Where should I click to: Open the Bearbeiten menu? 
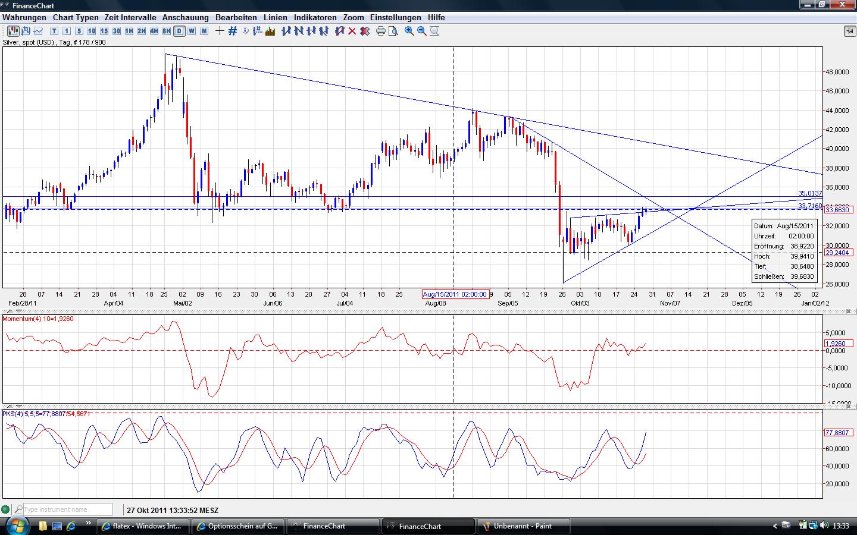(236, 18)
